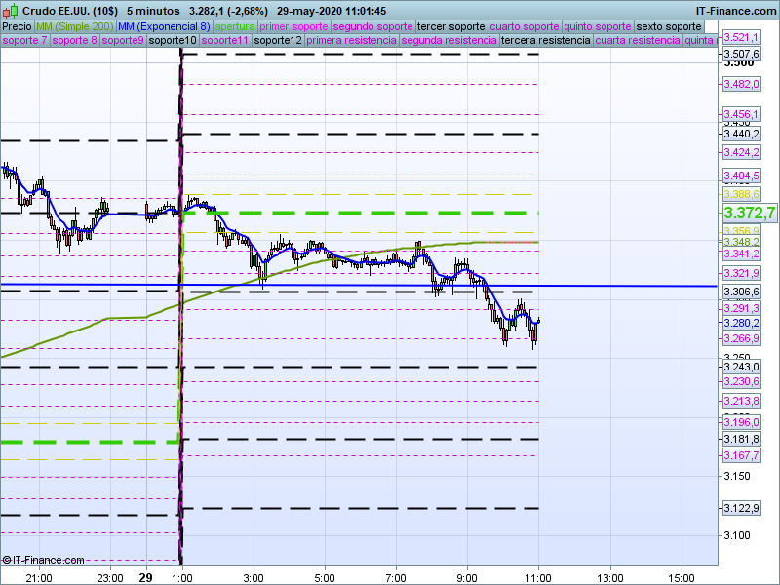Click the 3.181,8 price label
Viewport: 780px width, 585px height.
741,439
